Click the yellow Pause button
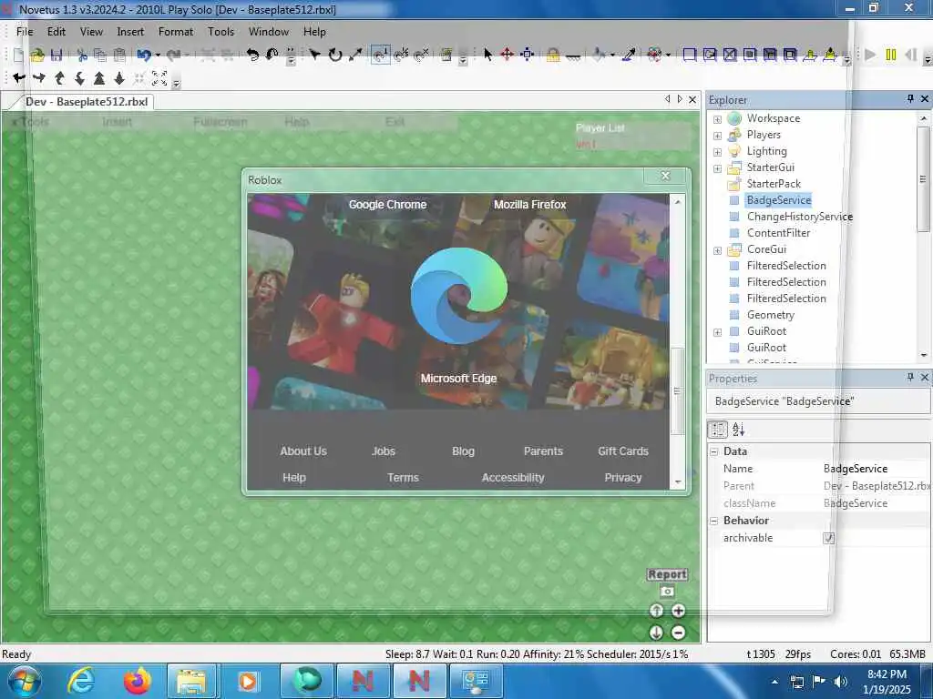Screen dimensions: 933x699 pos(891,55)
